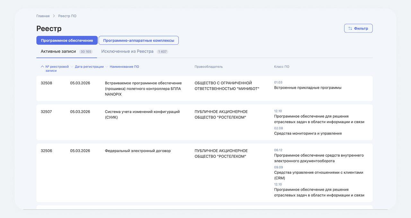Click the date 05.03.2026 in row 32506
Image resolution: width=411 pixels, height=218 pixels.
80,151
